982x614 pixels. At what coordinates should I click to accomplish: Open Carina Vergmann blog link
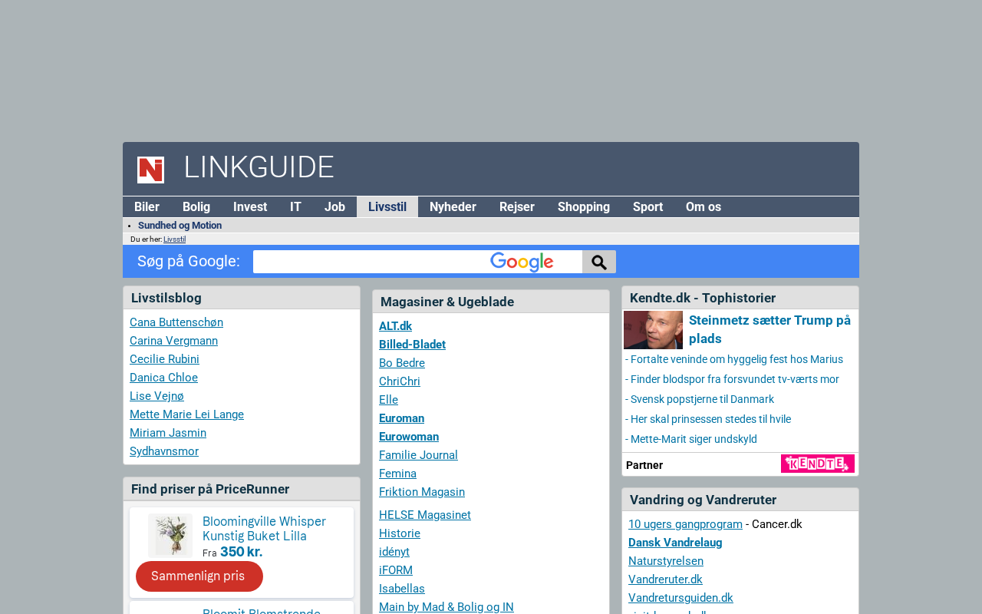tap(173, 341)
